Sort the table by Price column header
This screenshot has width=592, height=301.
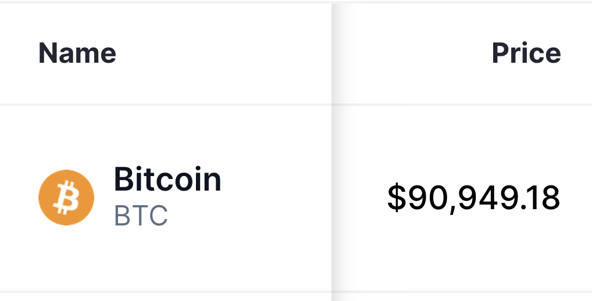[526, 53]
